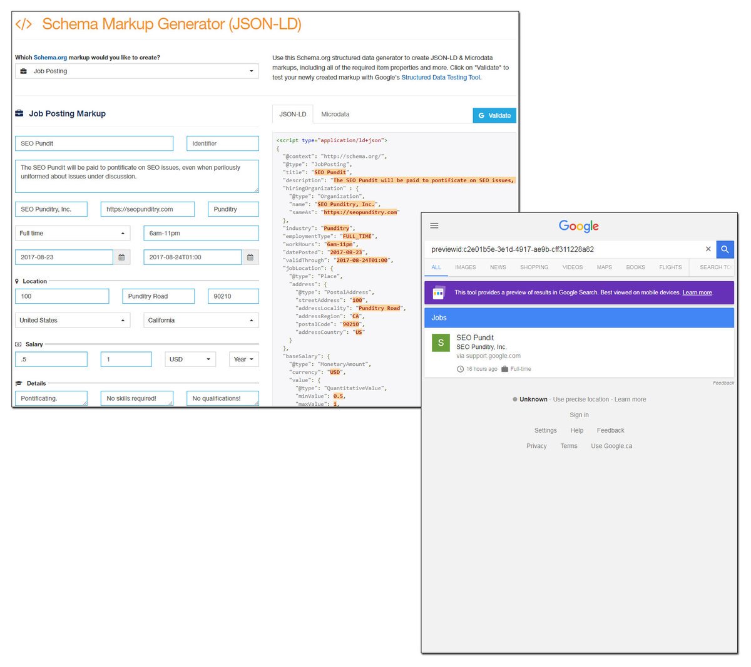
Task: Select the VIDEOS tab in Google preview
Action: (573, 267)
